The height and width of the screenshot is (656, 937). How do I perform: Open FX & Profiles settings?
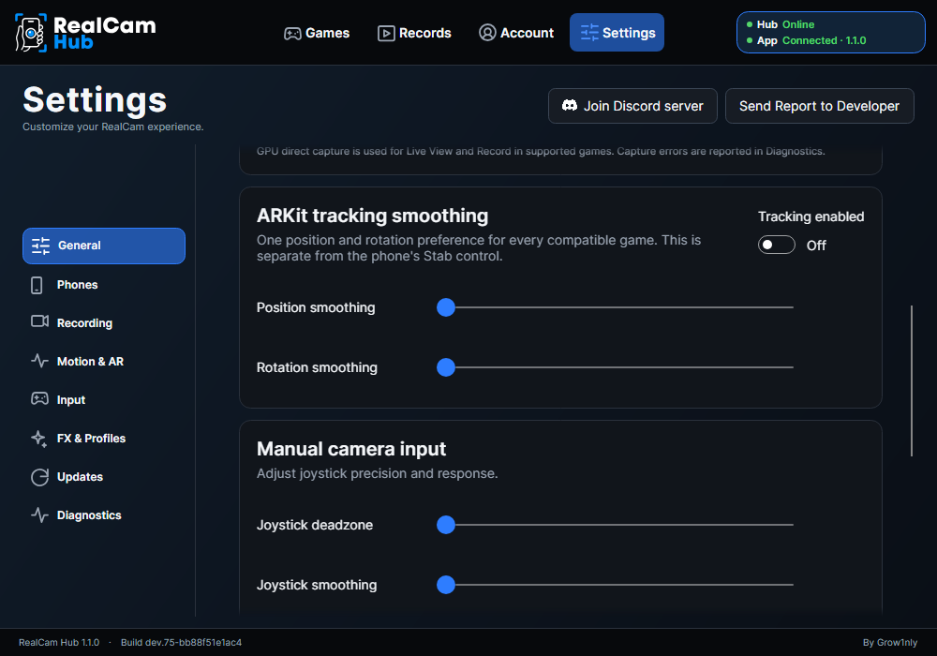(x=104, y=439)
